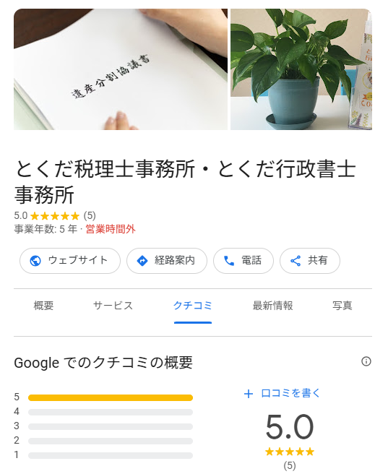The height and width of the screenshot is (474, 375).
Task: Click the 営業時間外 status text
Action: pos(111,229)
